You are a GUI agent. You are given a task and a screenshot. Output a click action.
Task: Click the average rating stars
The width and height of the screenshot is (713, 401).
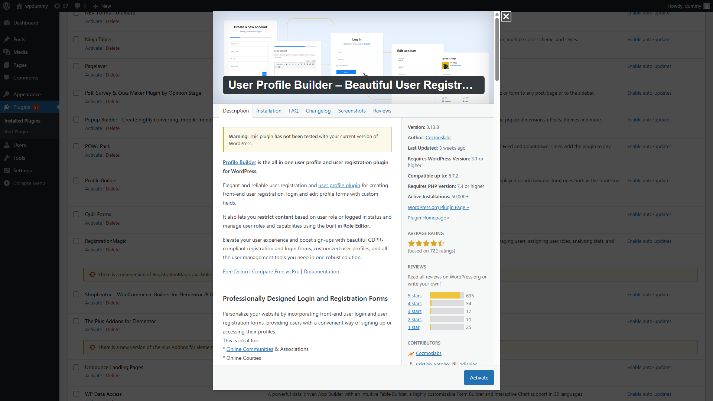tap(426, 244)
